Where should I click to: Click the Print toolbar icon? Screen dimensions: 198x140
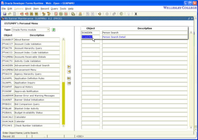tap(80, 14)
